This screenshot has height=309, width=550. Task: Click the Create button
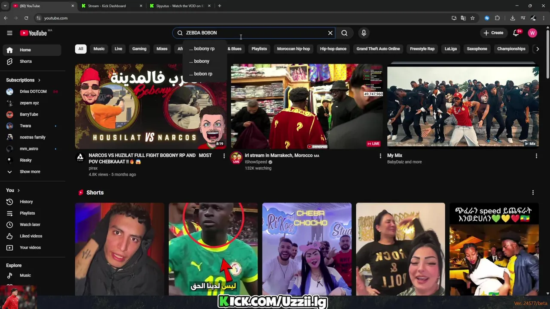point(493,33)
